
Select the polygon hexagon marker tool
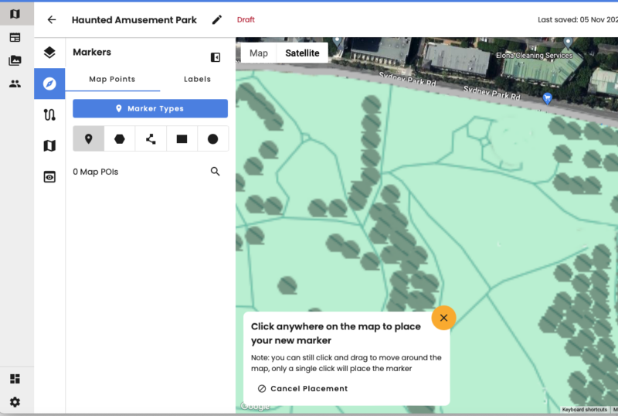(120, 139)
